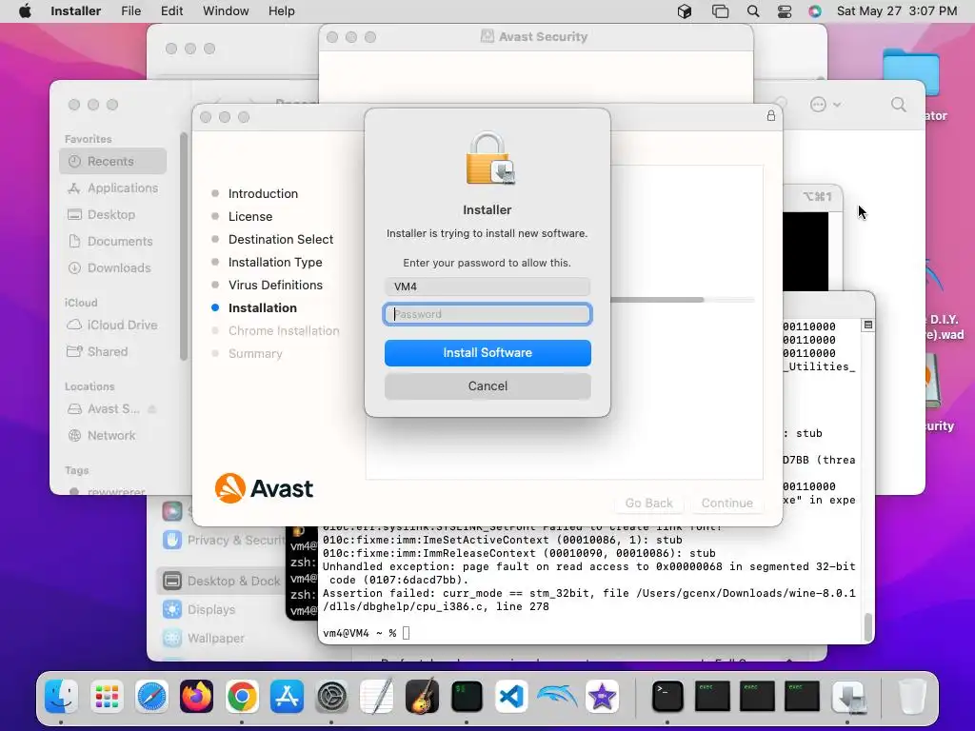Open the Edit menu
This screenshot has height=731, width=975.
[x=171, y=11]
